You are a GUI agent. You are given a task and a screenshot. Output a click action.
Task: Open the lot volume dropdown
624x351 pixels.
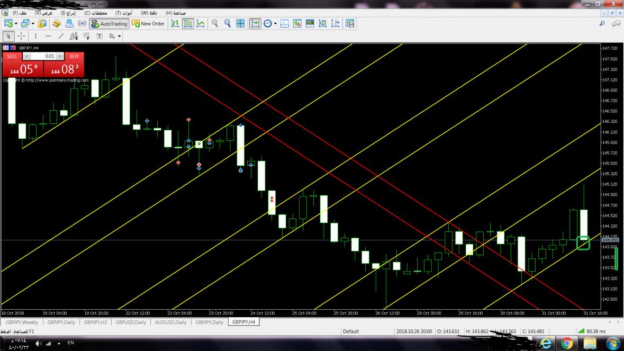pyautogui.click(x=27, y=56)
